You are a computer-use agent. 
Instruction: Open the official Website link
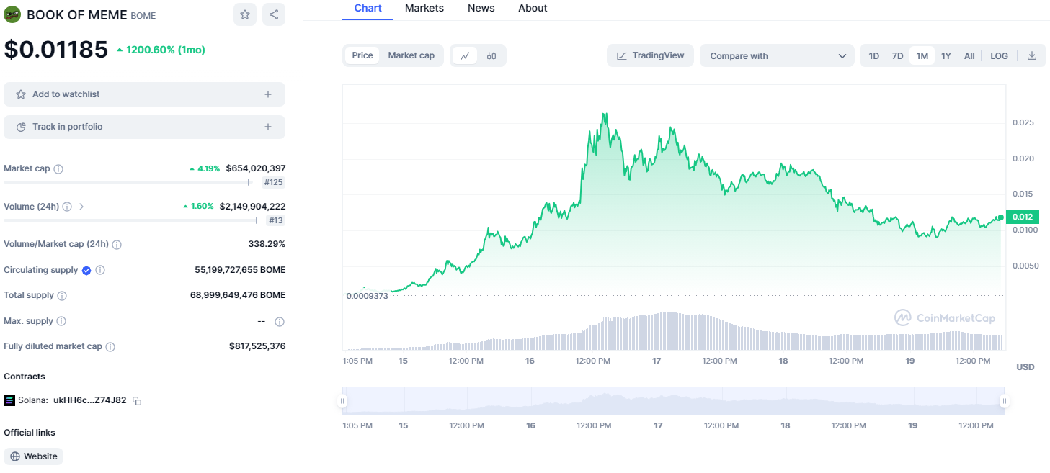(x=33, y=456)
